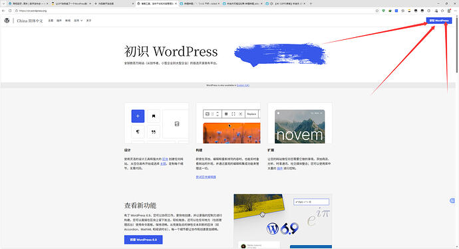Click the paragraph pilcrow icon in Design card
The height and width of the screenshot is (249, 459).
138,132
